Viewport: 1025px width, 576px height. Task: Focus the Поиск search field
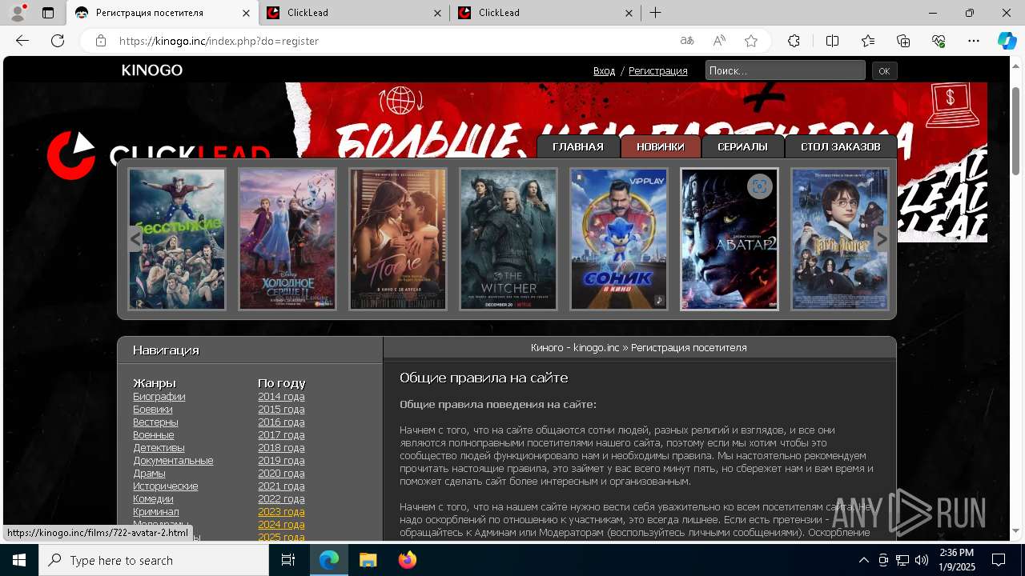click(785, 70)
